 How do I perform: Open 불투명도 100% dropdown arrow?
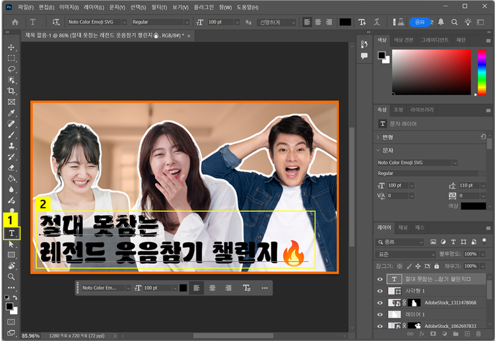[482, 254]
